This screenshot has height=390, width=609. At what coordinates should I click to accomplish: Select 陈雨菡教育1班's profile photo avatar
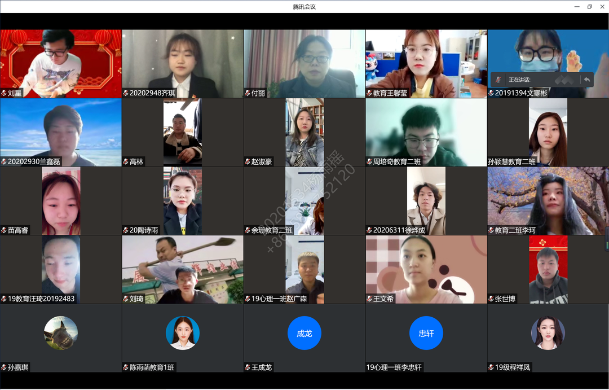(182, 333)
